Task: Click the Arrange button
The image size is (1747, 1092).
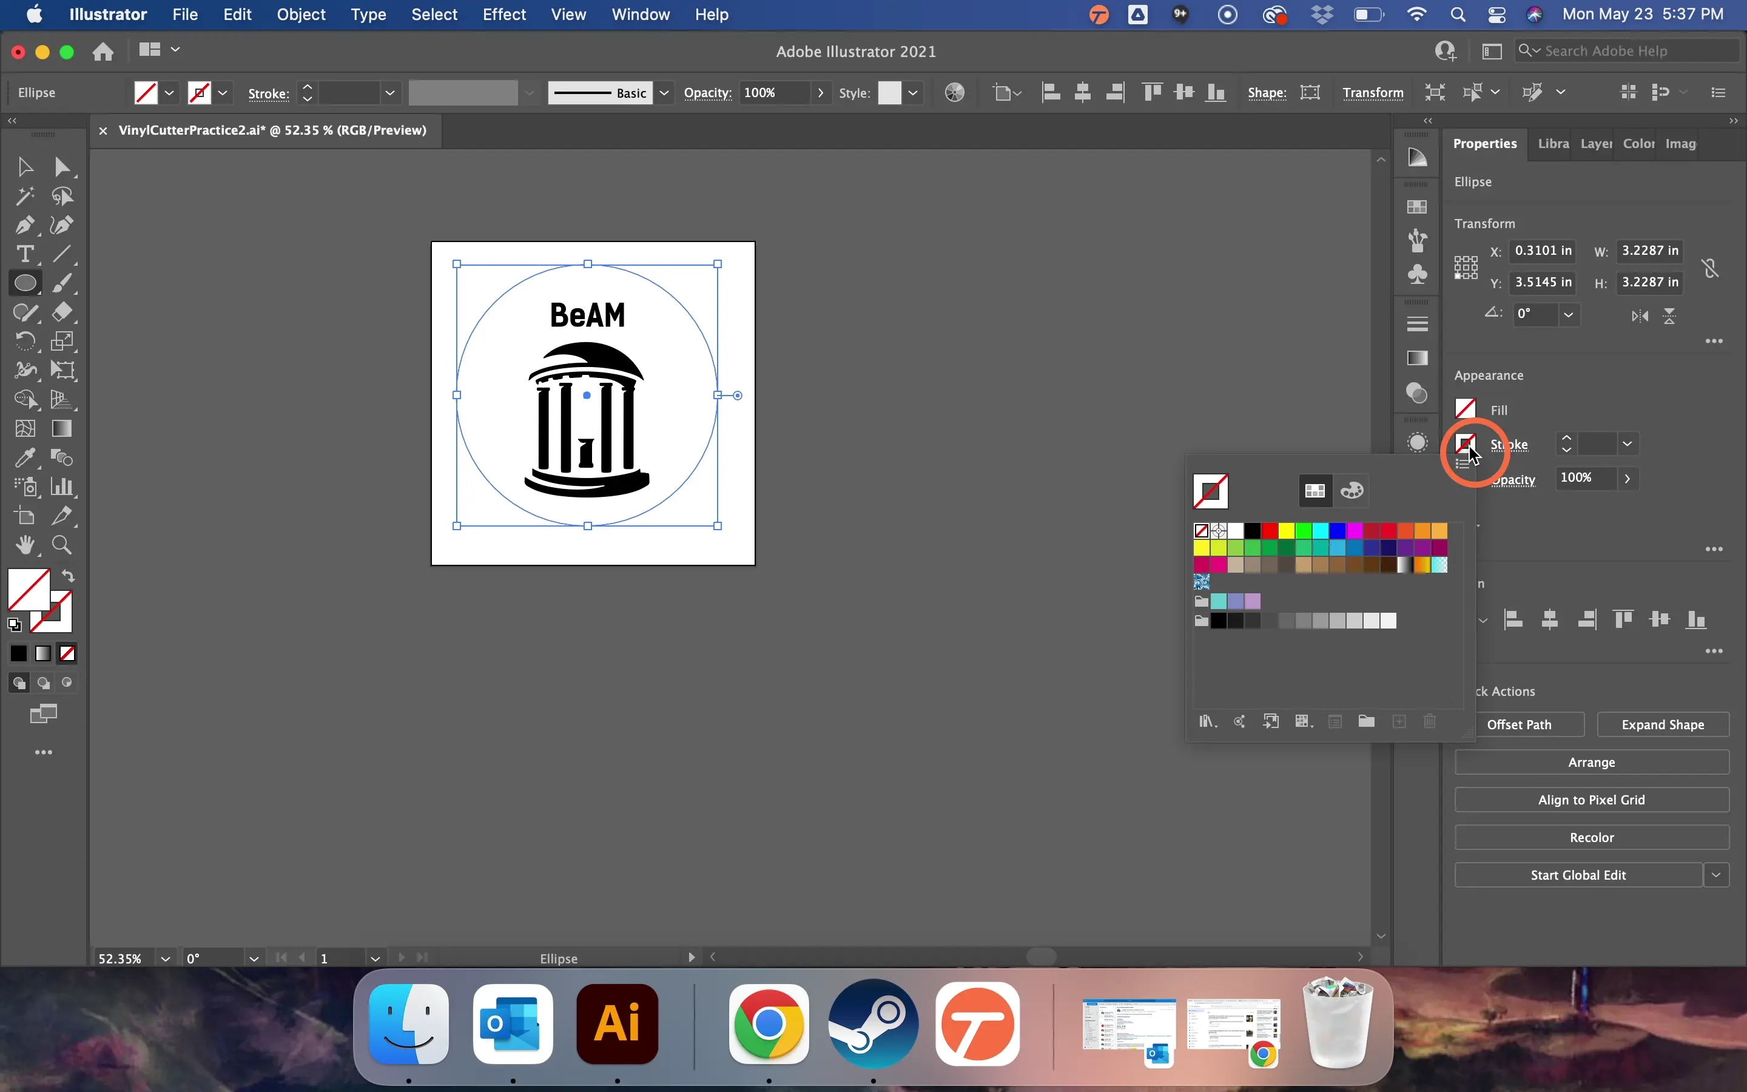Action: 1591,763
